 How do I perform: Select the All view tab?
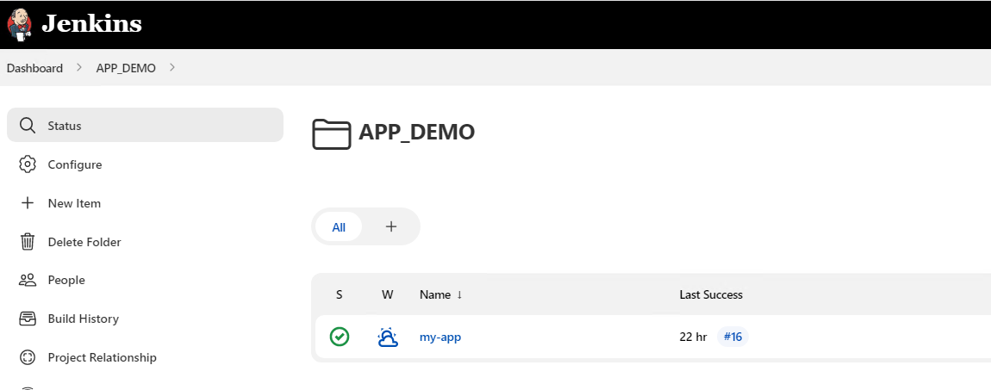tap(339, 227)
